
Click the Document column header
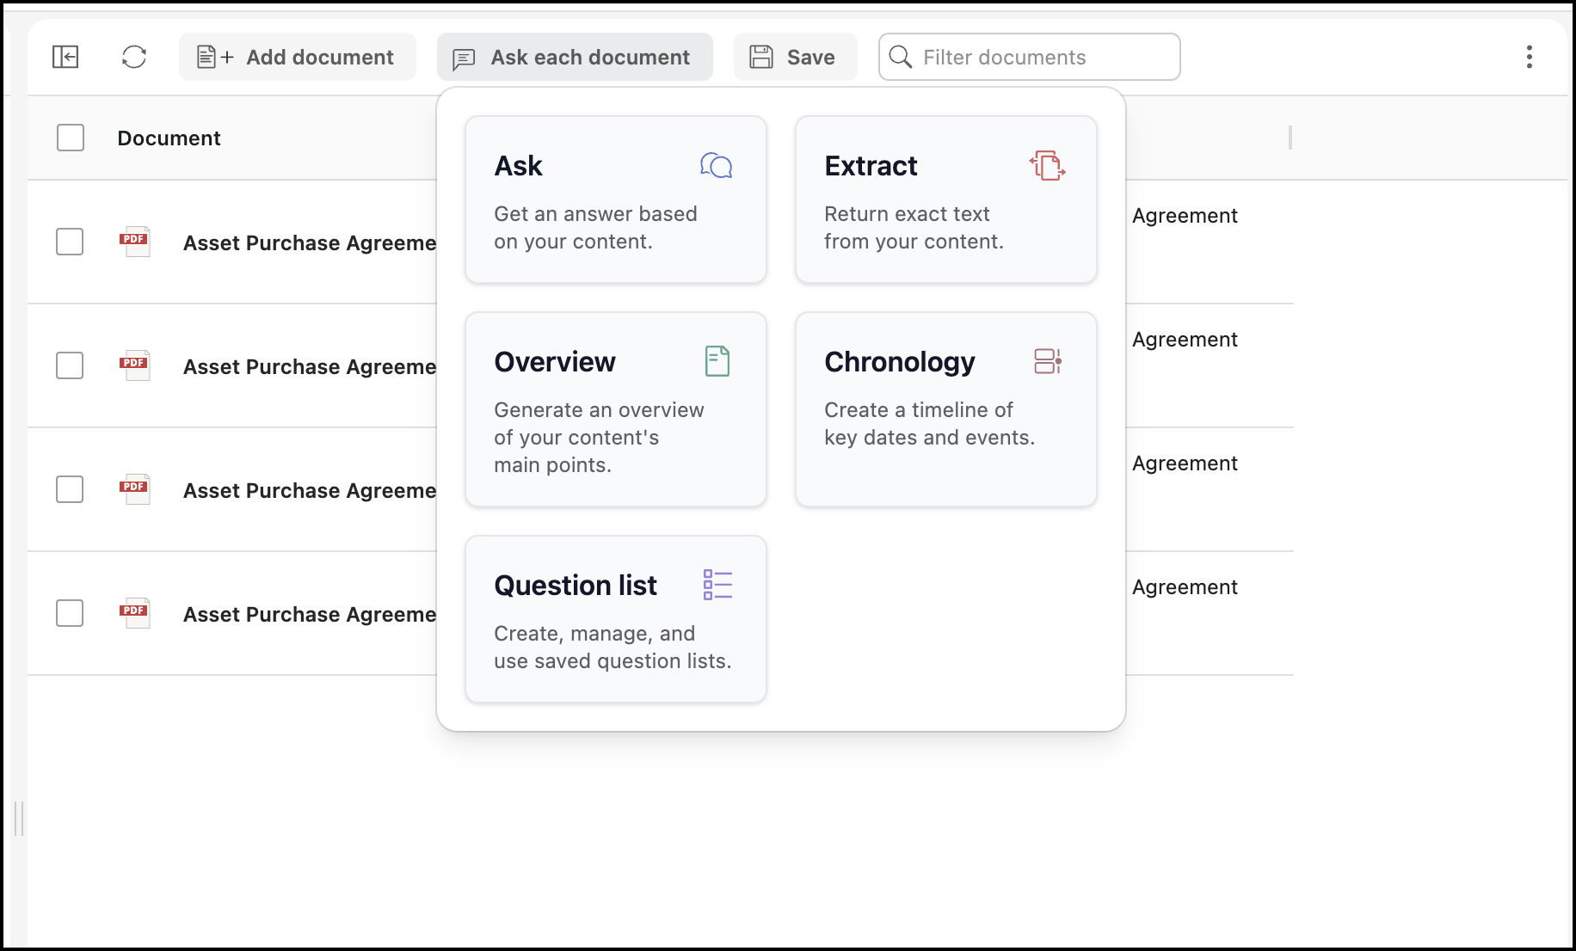tap(169, 138)
